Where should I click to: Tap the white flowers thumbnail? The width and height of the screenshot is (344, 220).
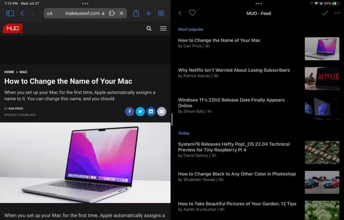[322, 210]
